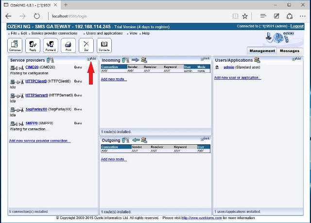Click the admin user icon
The image size is (311, 223).
tap(217, 68)
